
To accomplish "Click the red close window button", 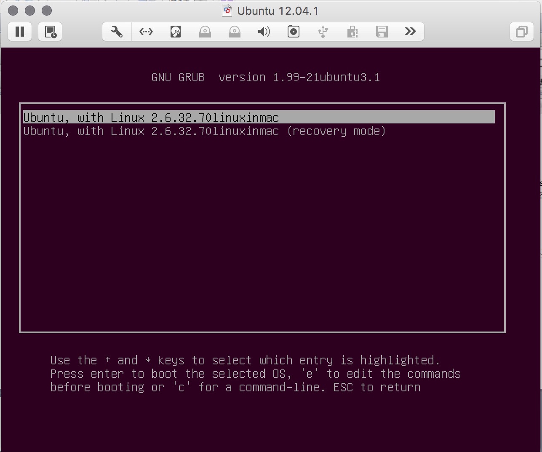I will [x=13, y=11].
